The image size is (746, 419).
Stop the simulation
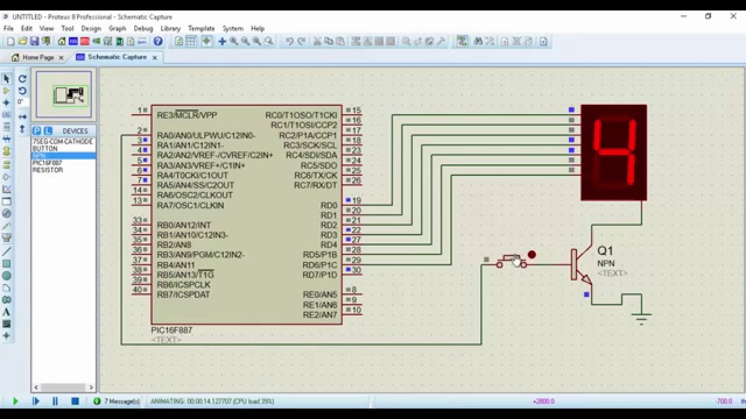[75, 401]
